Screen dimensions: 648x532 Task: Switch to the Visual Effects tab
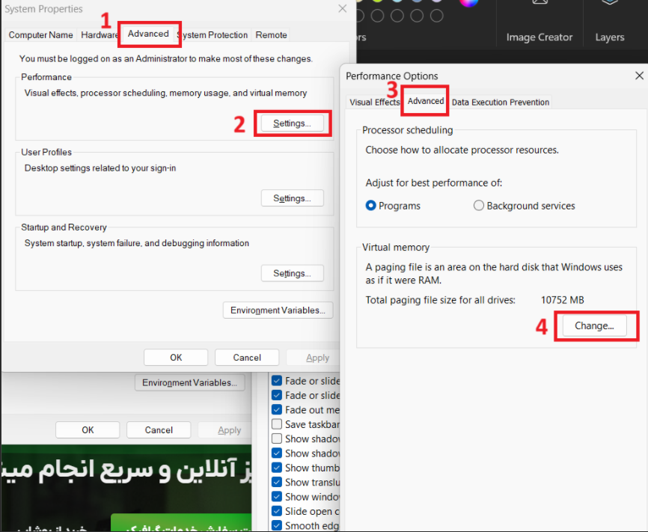tap(374, 101)
